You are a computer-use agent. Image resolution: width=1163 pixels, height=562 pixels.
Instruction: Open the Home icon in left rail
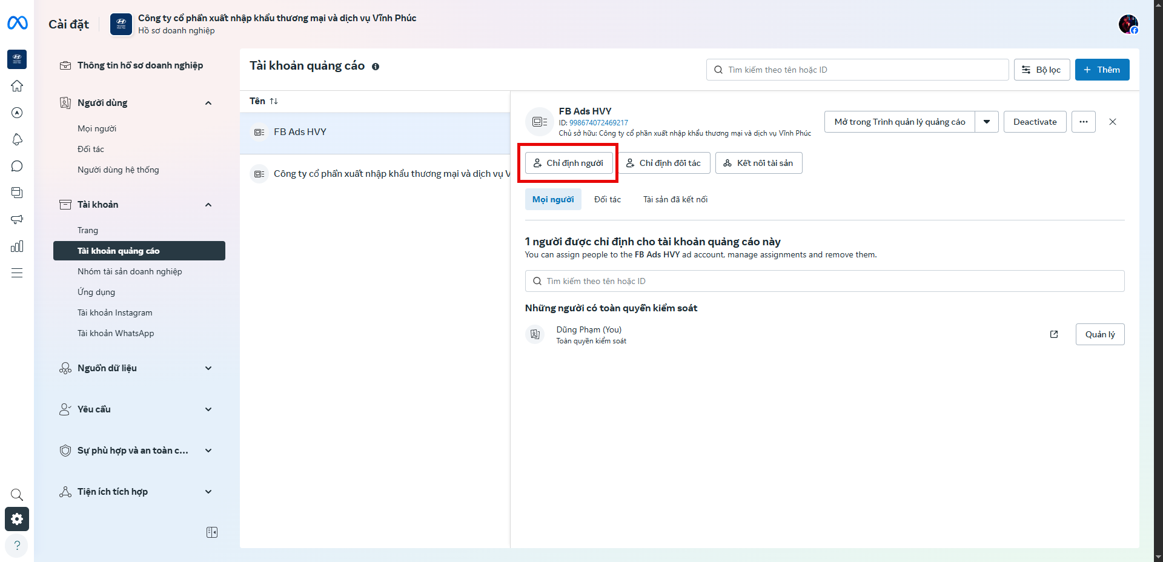click(17, 86)
